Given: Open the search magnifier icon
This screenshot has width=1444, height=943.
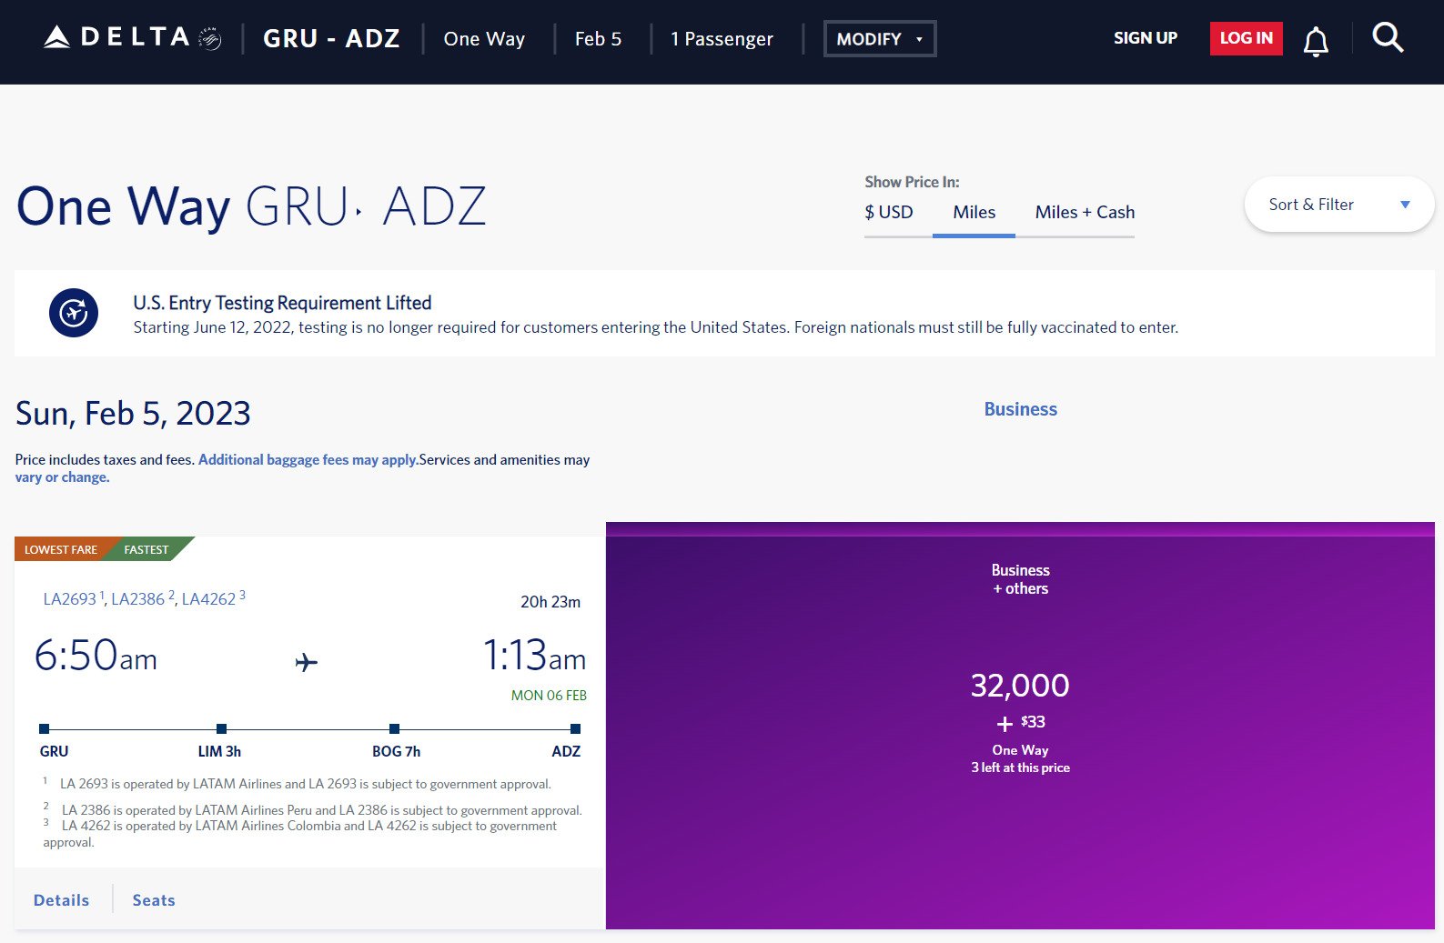Looking at the screenshot, I should tap(1388, 38).
